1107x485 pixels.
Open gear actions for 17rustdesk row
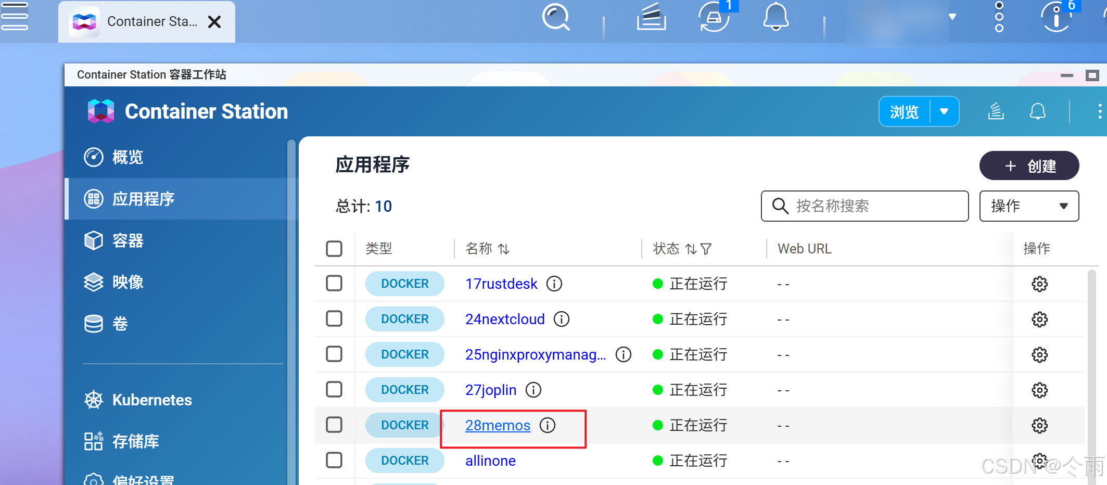pos(1039,284)
